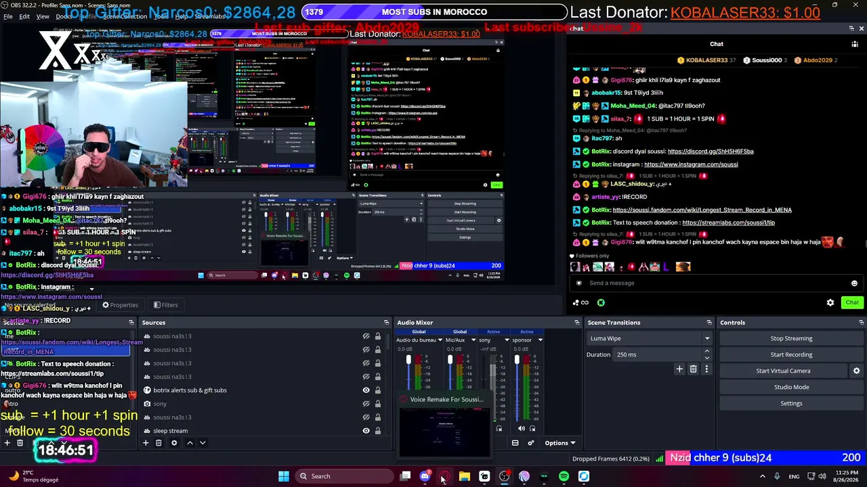
Task: Increase transition duration with the up stepper
Action: click(x=707, y=351)
